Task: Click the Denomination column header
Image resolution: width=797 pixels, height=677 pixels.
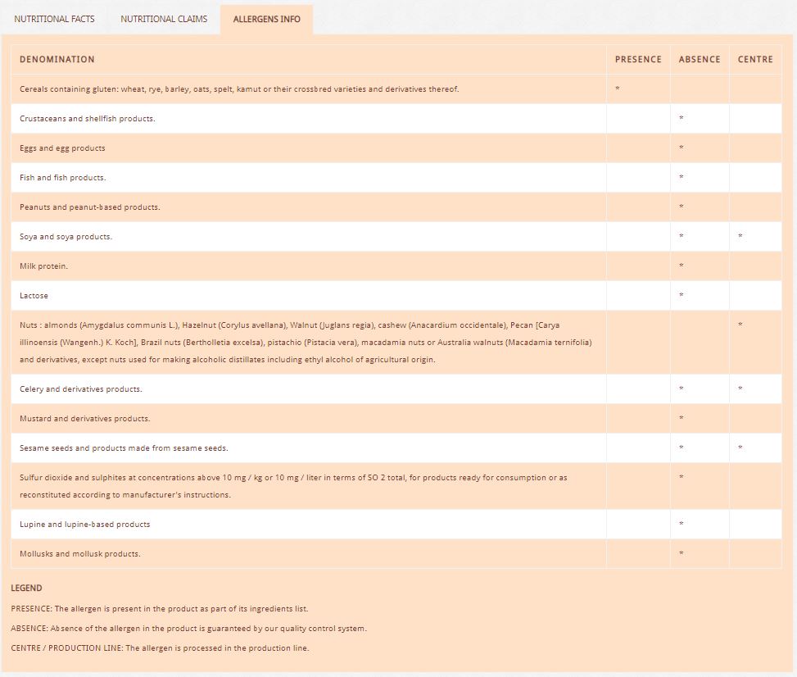Action: tap(57, 59)
